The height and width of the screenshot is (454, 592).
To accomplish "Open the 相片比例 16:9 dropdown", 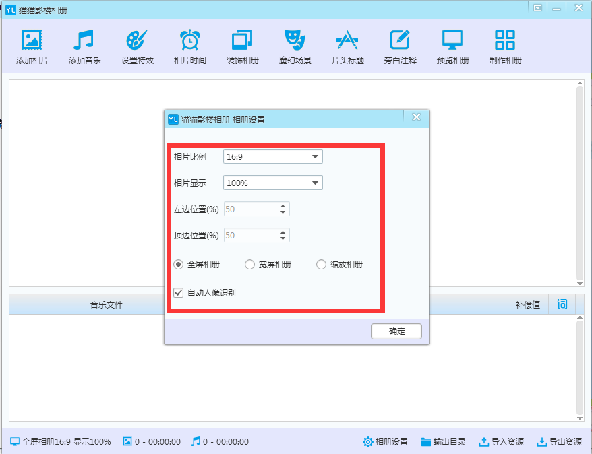I will pos(273,156).
